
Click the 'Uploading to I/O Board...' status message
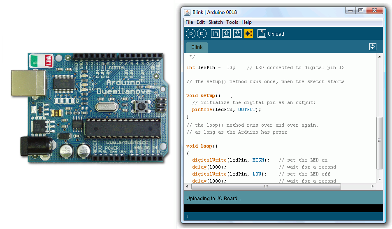(x=213, y=199)
